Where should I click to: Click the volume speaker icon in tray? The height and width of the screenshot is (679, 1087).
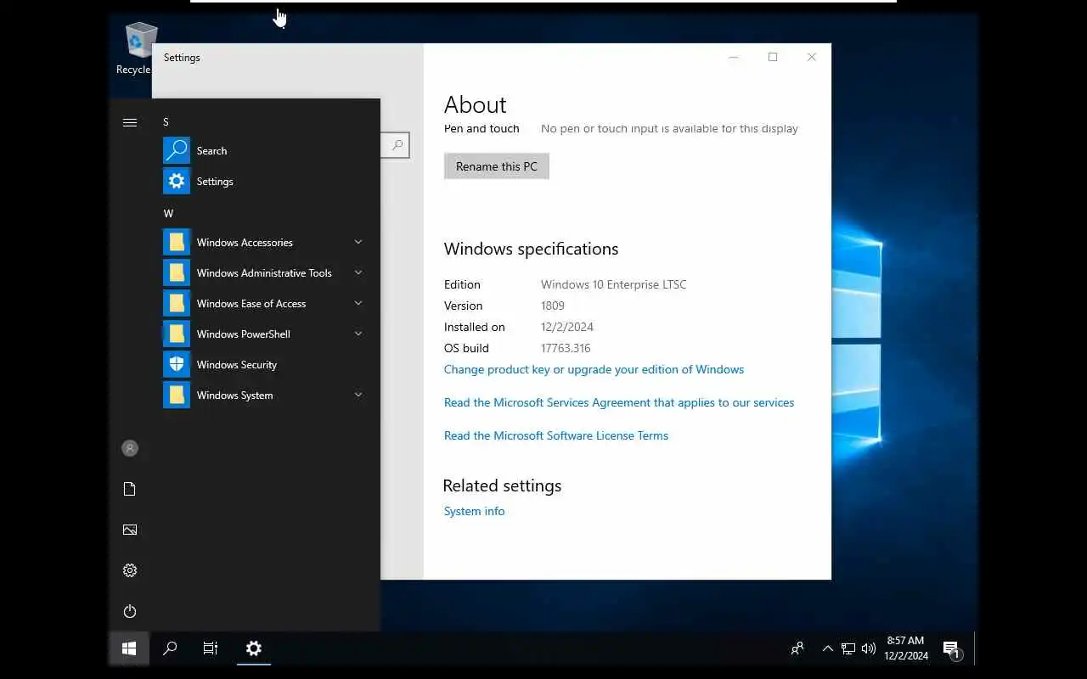tap(868, 648)
